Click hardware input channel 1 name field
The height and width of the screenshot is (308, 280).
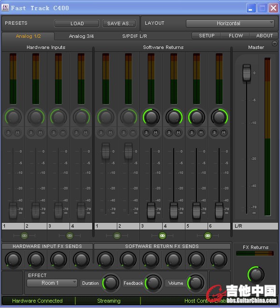13,226
